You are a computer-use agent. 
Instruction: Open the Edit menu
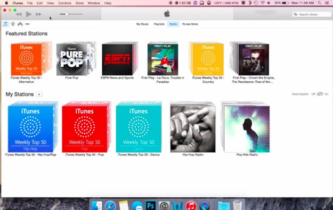pyautogui.click(x=39, y=3)
